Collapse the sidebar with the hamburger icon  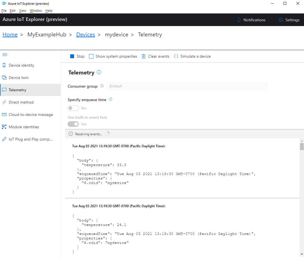[x=4, y=55]
